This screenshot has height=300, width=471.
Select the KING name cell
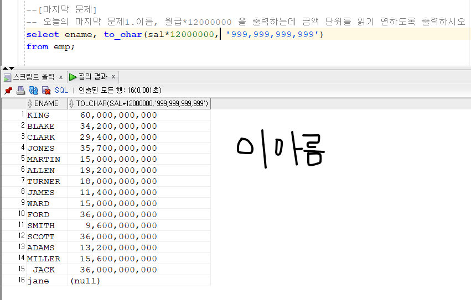pyautogui.click(x=47, y=115)
